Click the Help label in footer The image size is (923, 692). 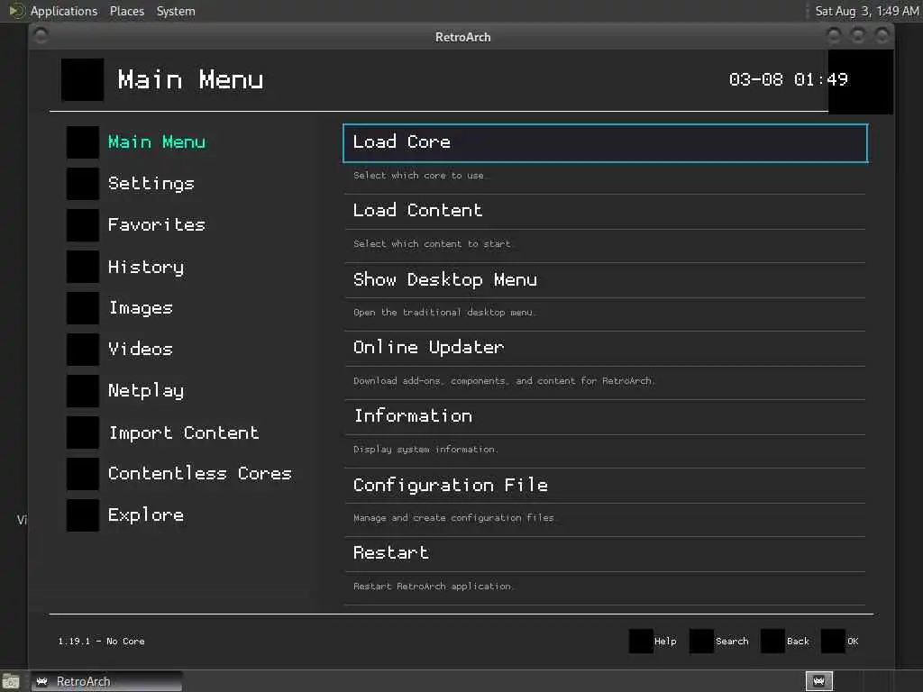[665, 642]
